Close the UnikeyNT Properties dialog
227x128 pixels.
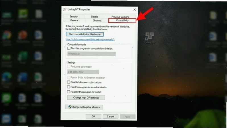pos(135,10)
